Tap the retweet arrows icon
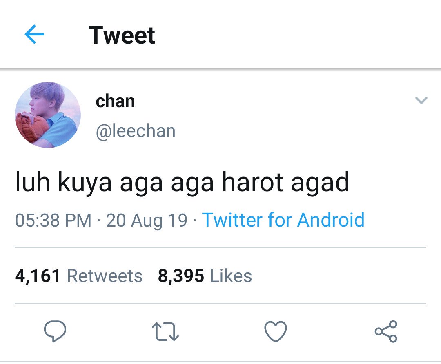The height and width of the screenshot is (364, 441). [165, 331]
